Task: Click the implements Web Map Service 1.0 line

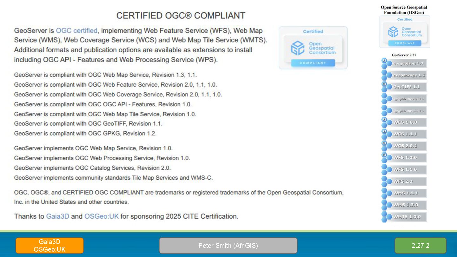Action: tap(93, 148)
